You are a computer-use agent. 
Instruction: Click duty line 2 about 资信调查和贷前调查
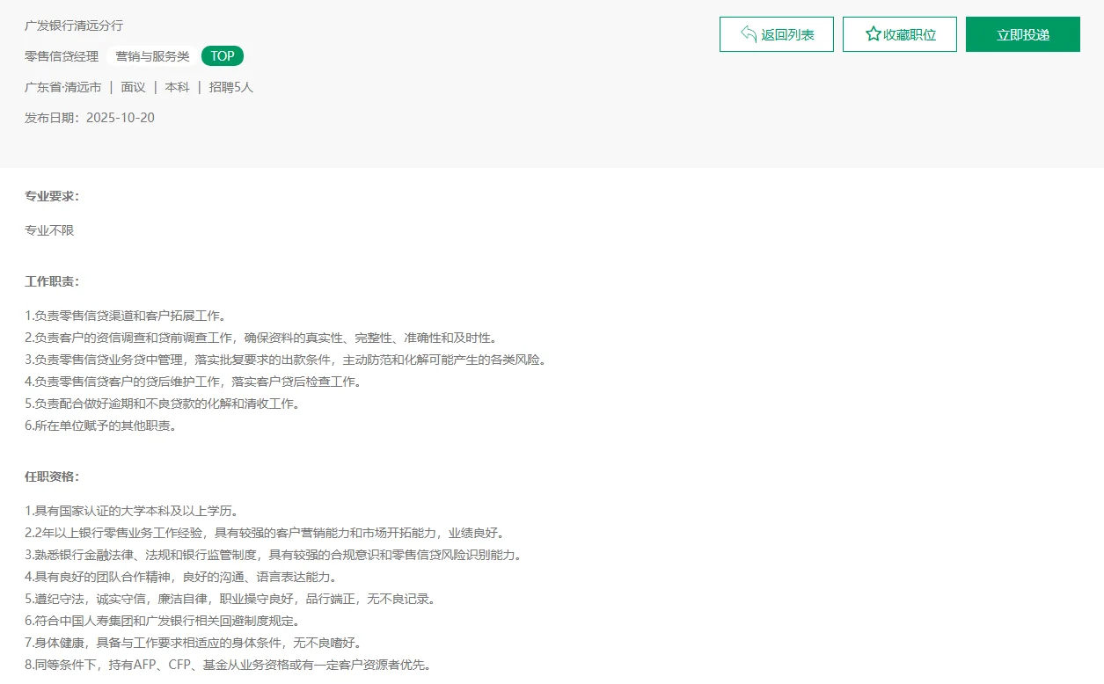click(262, 338)
